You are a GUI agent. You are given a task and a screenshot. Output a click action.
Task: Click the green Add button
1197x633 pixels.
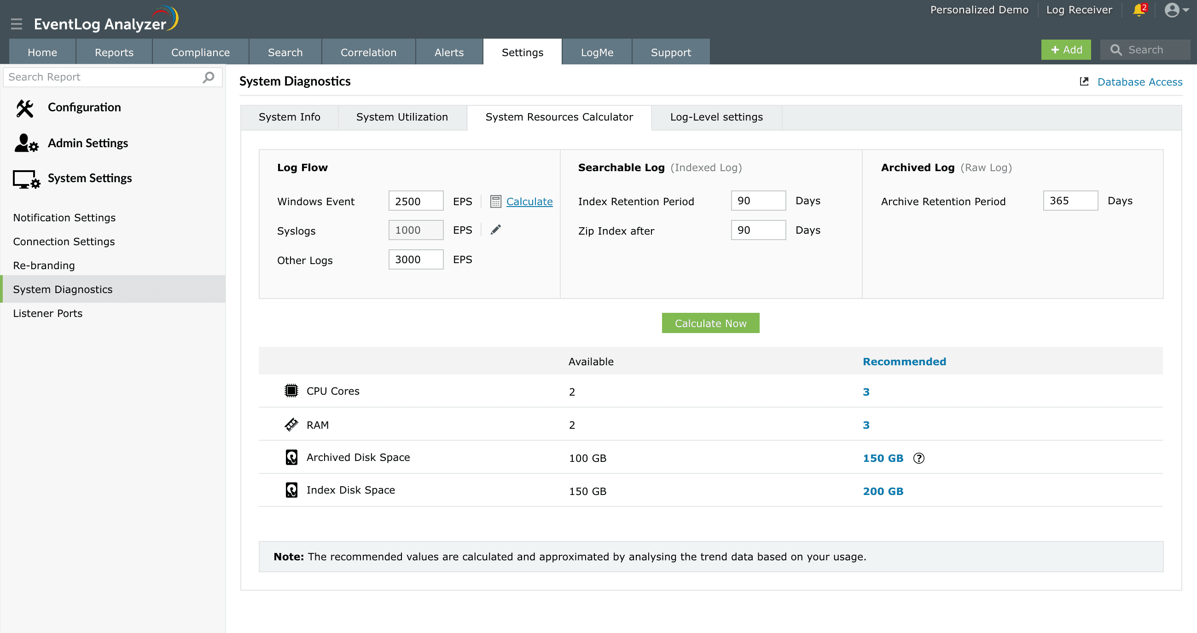1066,50
